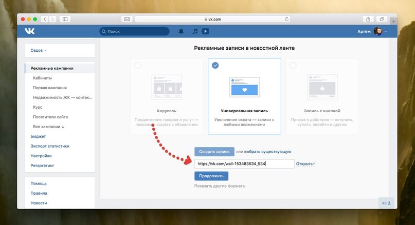The height and width of the screenshot is (225, 415).
Task: Open Посетители сайта campaign
Action: point(50,117)
